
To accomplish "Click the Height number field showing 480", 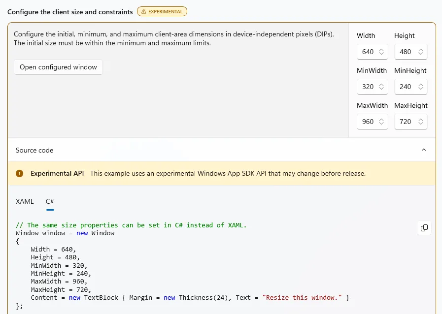I will point(411,52).
